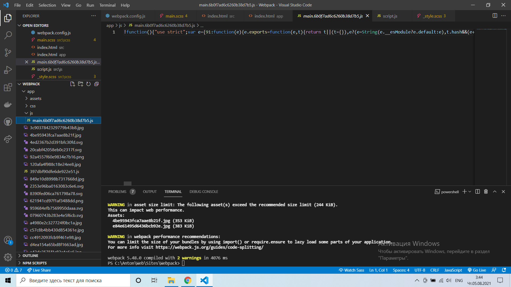This screenshot has width=511, height=287.
Task: Click Live Share in the status bar
Action: [39, 270]
